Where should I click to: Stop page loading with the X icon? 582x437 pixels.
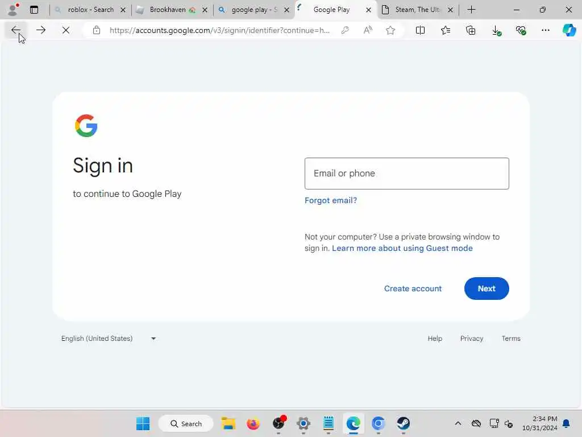coord(66,30)
